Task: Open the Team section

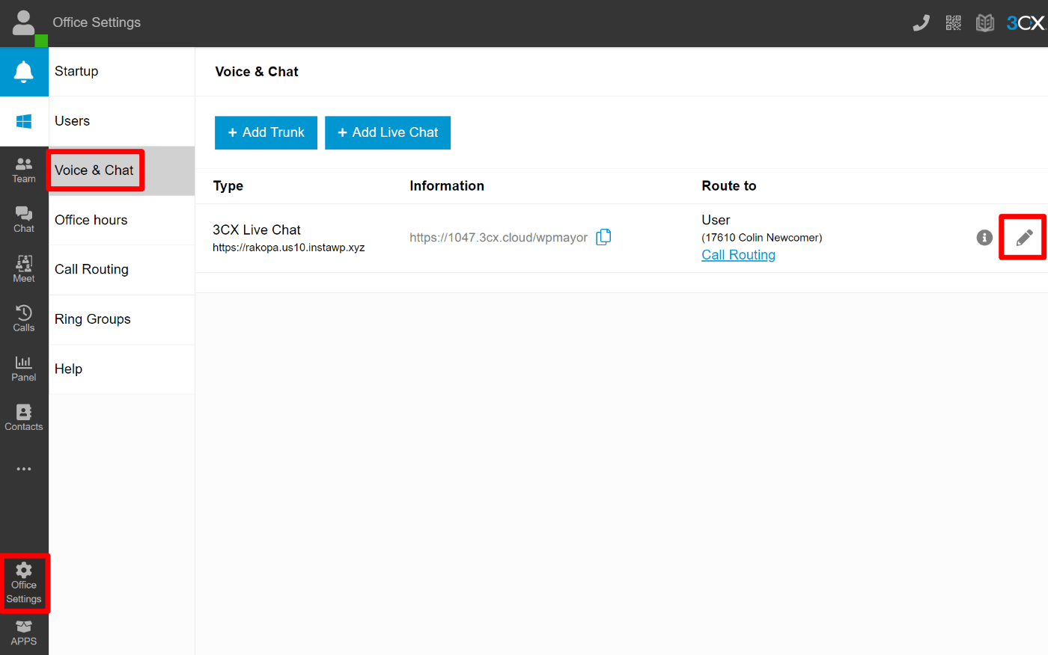Action: pos(24,170)
